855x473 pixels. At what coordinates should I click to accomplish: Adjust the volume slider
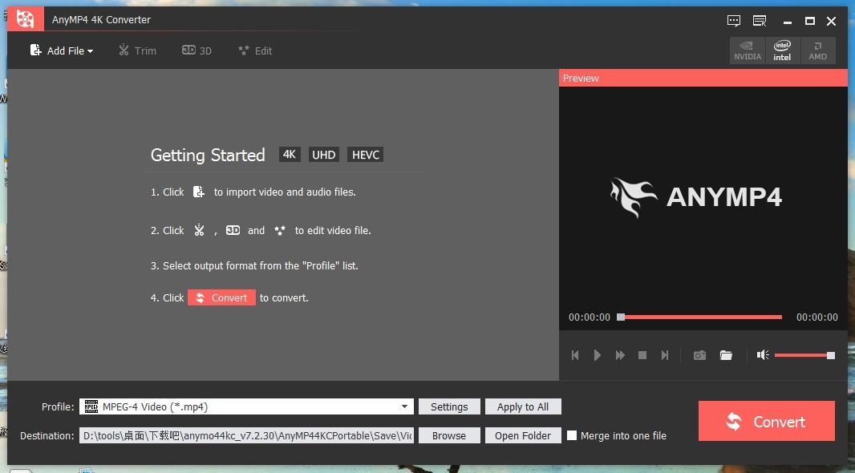tap(804, 355)
